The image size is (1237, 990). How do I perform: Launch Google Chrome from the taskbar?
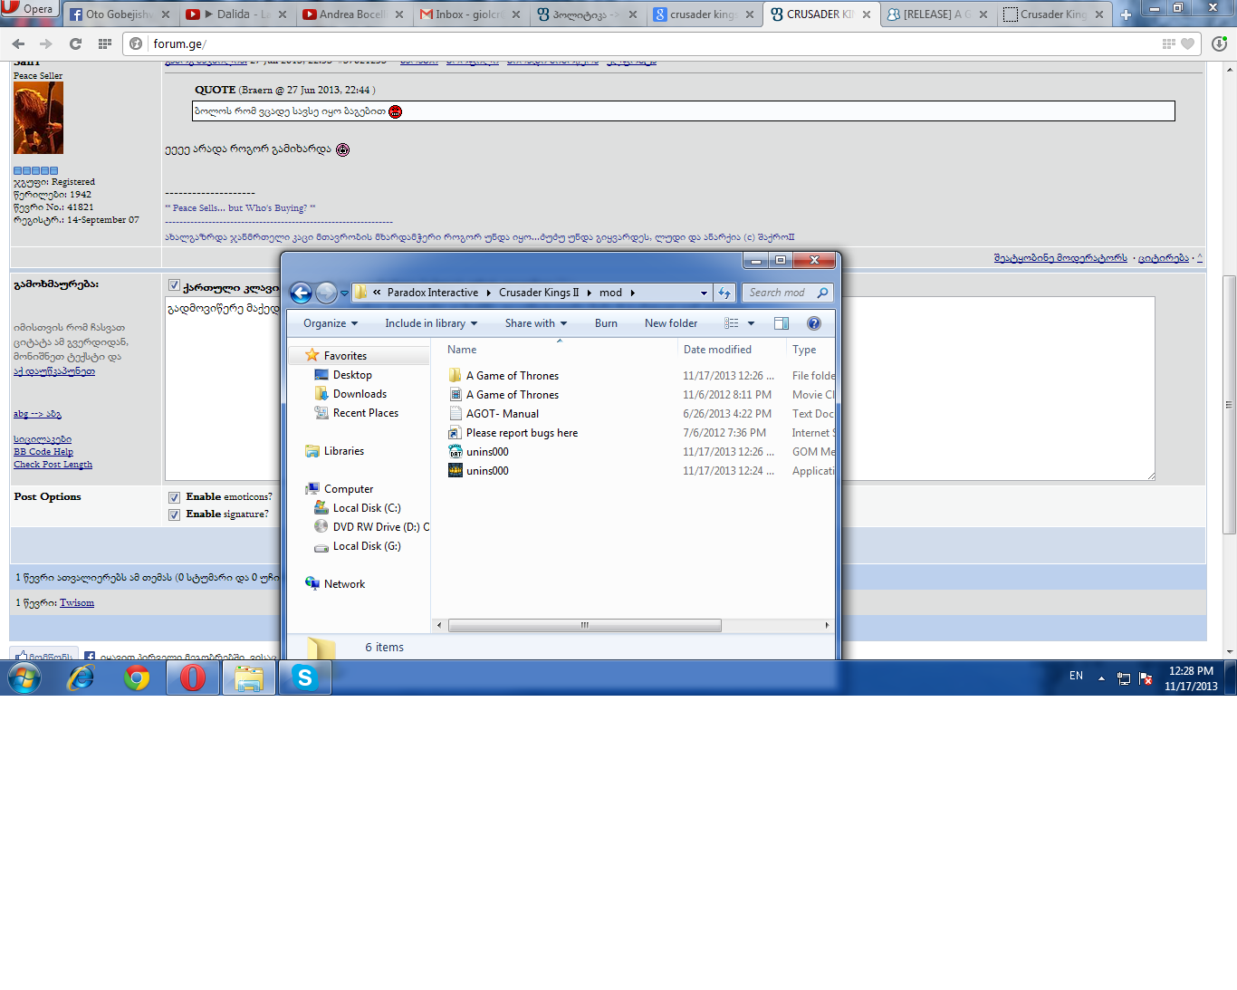point(137,678)
